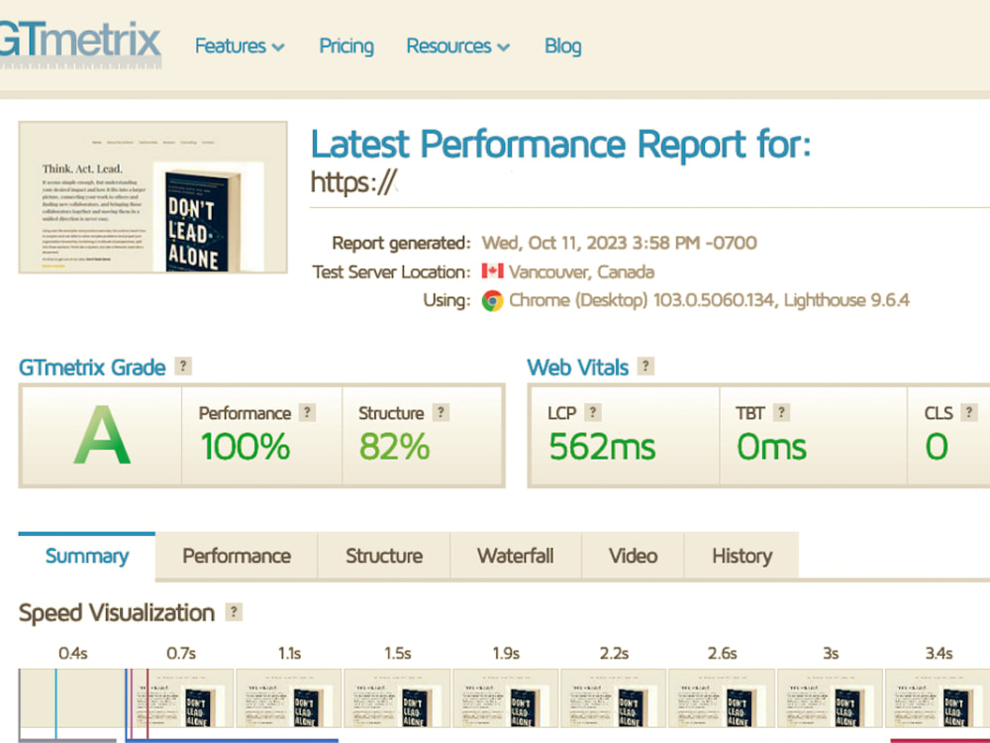990x743 pixels.
Task: Switch to the Structure tab
Action: point(384,556)
